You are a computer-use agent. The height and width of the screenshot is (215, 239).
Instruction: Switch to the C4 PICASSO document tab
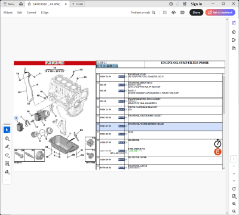47,4
